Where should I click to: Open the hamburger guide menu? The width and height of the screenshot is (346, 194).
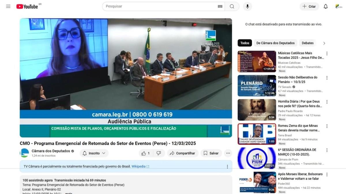click(8, 6)
